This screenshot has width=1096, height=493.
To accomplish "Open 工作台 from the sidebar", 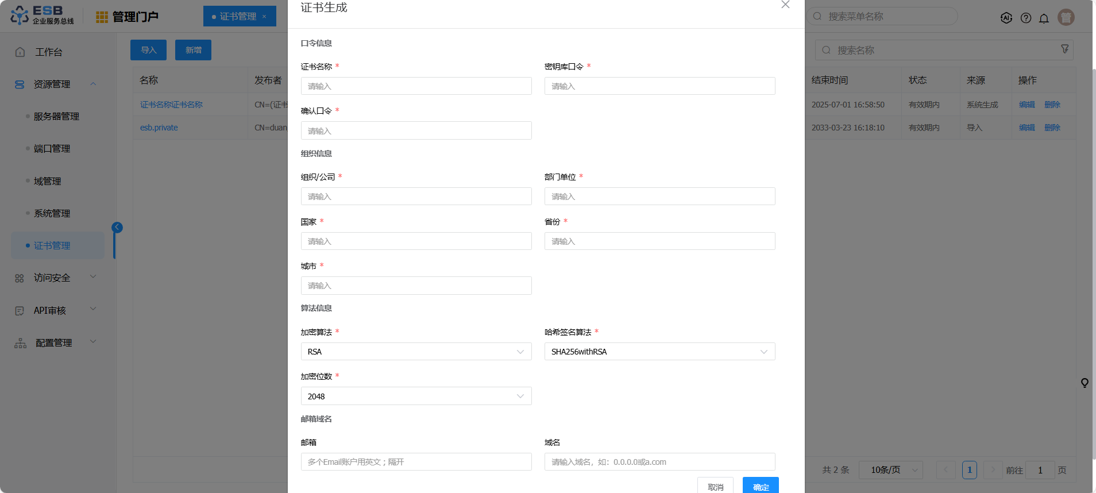I will point(48,52).
